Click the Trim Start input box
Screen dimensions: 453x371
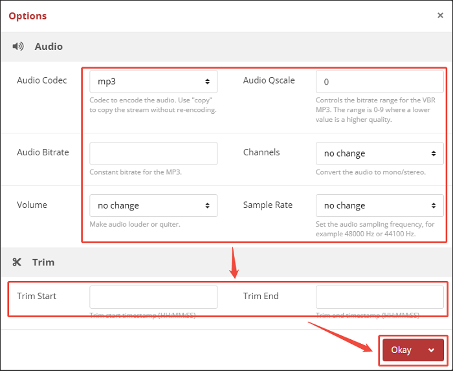(153, 297)
